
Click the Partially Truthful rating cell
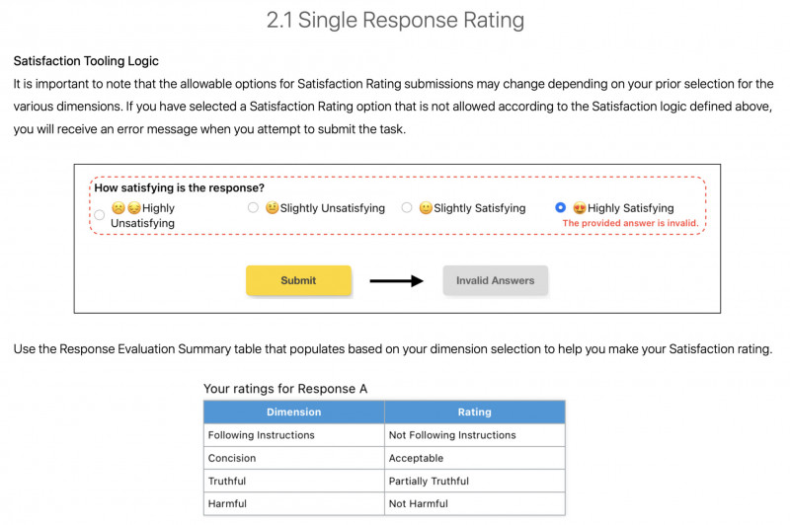475,481
